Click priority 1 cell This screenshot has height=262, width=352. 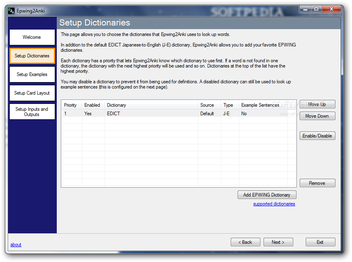65,114
